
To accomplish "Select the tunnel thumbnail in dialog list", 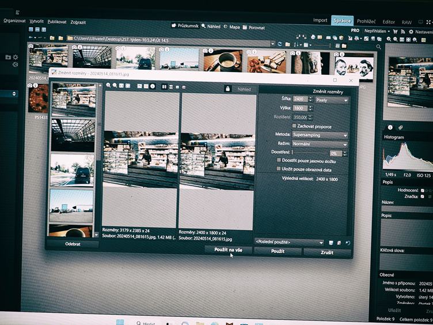I will (73, 135).
